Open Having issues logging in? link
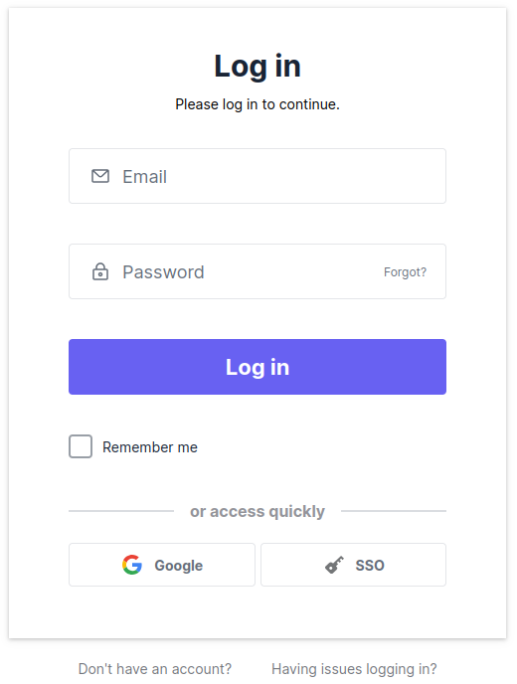517x684 pixels. tap(354, 669)
